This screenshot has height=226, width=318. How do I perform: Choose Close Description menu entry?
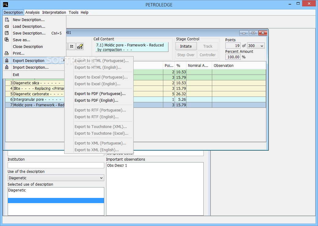coord(35,47)
